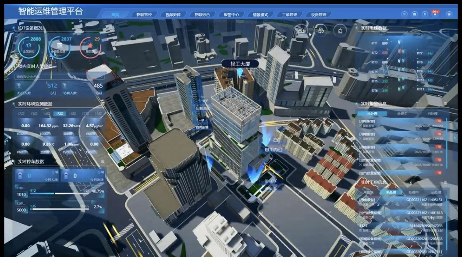The image size is (462, 257).
Task: Click the 3D cube layer icon
Action: [321, 30]
